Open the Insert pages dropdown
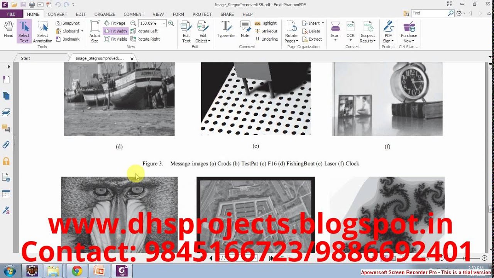494x278 pixels. point(313,23)
